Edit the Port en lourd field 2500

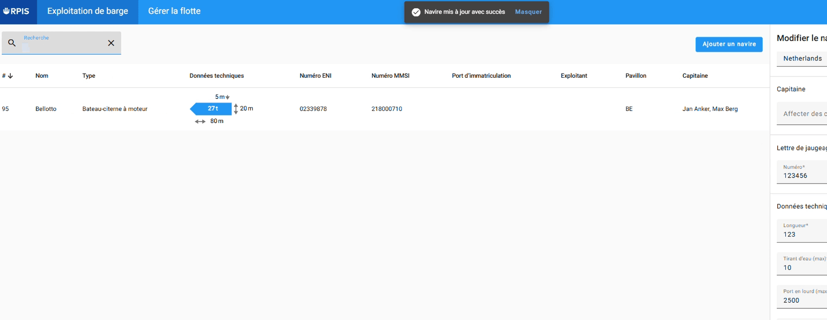tap(802, 297)
